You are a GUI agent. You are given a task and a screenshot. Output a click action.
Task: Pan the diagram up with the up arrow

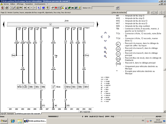pos(105,33)
